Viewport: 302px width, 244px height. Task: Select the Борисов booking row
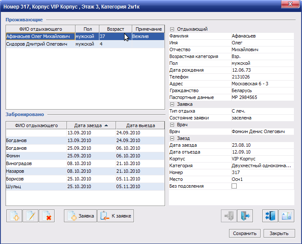click(85, 179)
